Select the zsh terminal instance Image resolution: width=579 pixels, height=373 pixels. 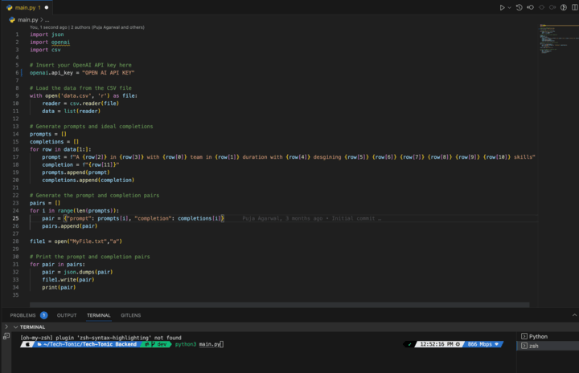click(533, 346)
